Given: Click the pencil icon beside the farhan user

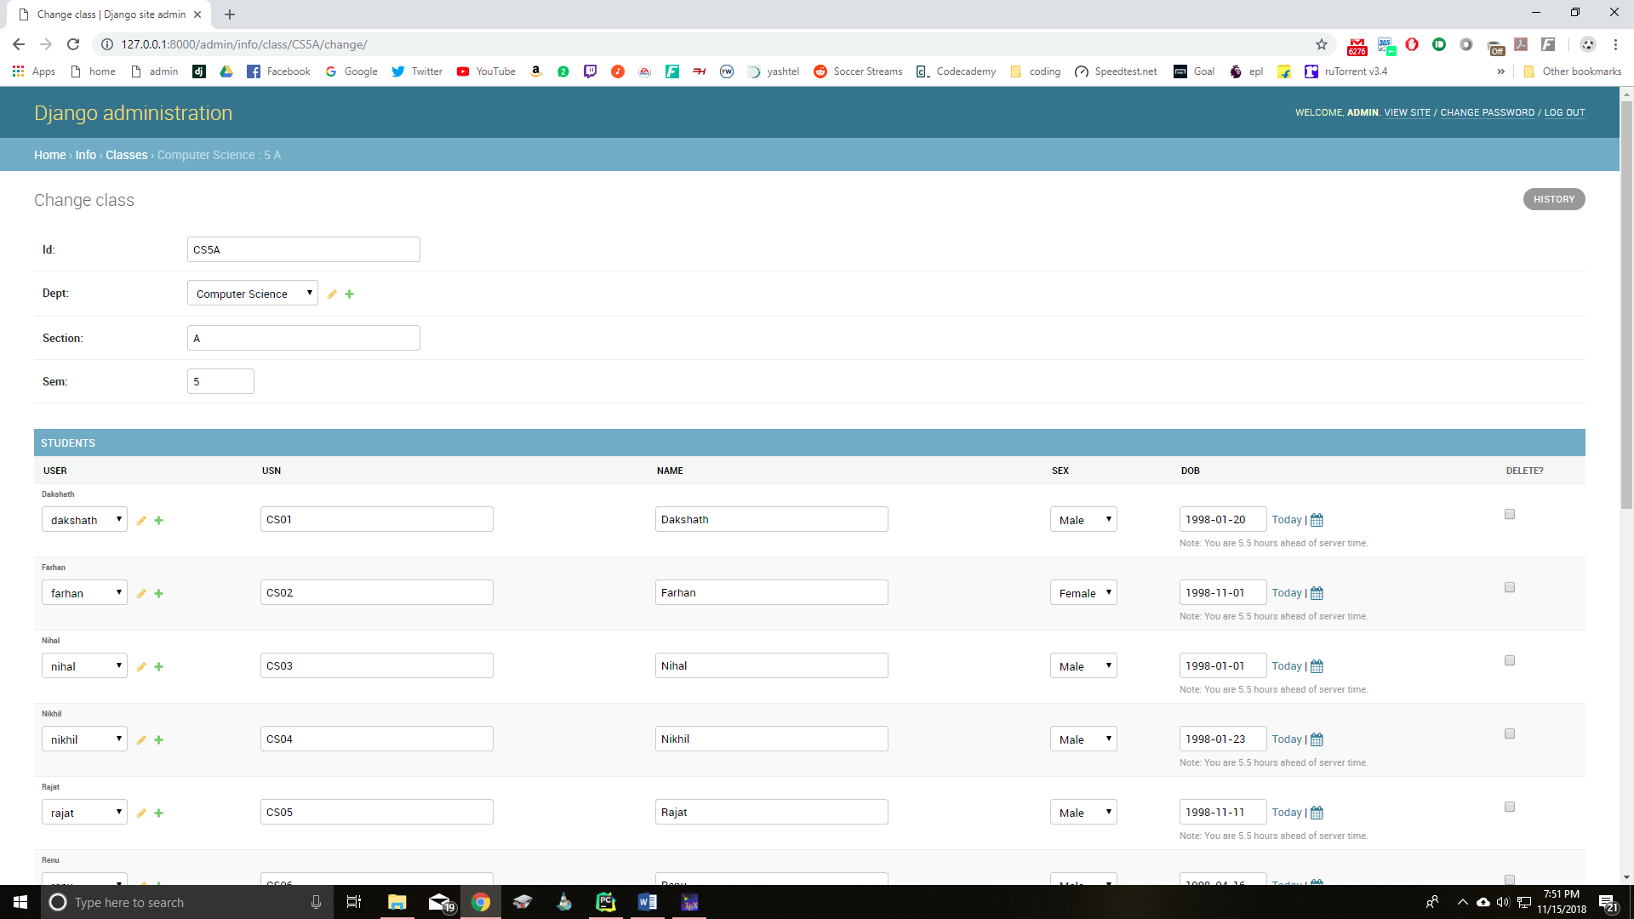Looking at the screenshot, I should click(x=141, y=594).
